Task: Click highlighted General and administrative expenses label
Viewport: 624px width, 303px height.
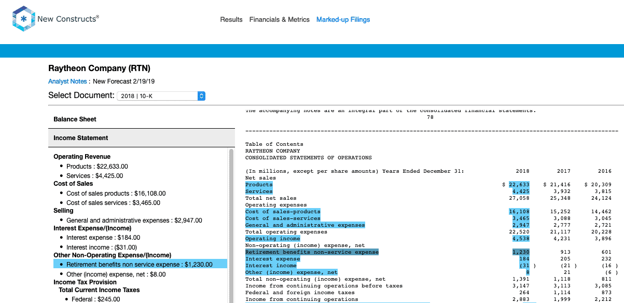Action: pos(305,225)
